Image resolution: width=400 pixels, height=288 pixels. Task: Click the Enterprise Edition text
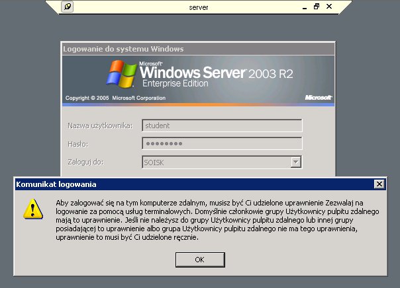[175, 83]
